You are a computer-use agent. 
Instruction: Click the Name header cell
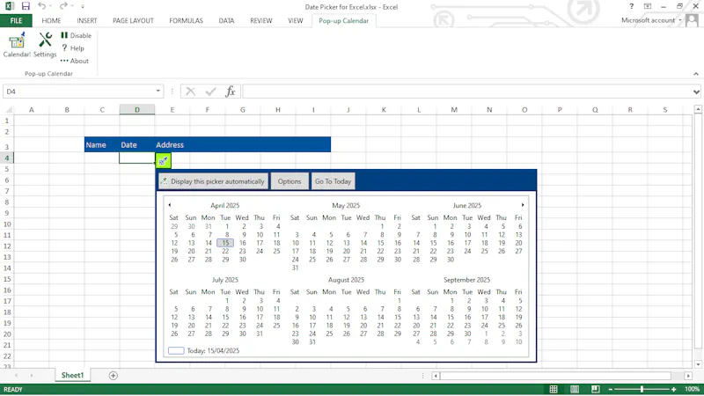coord(101,145)
